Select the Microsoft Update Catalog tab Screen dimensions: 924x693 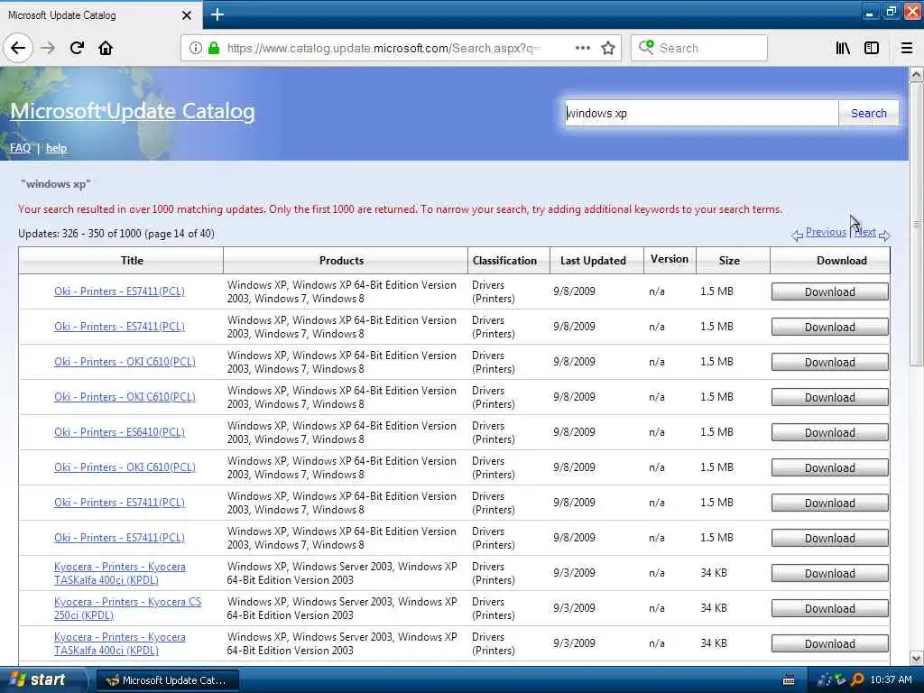(100, 14)
